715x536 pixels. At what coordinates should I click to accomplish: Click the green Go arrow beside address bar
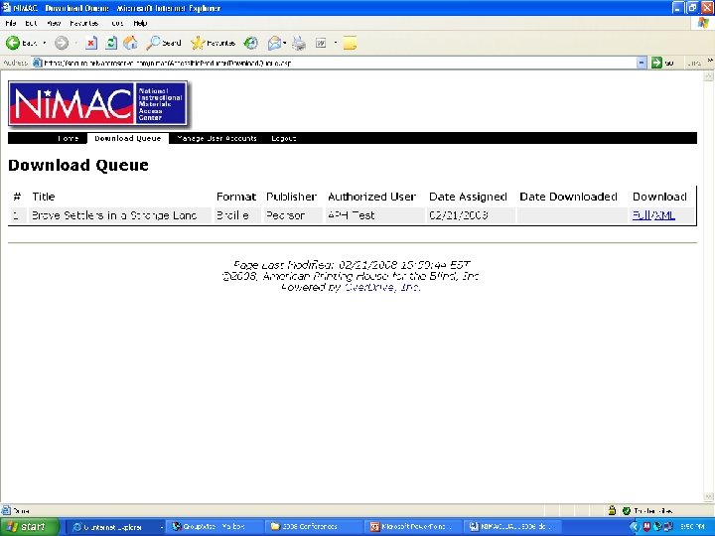click(x=656, y=63)
